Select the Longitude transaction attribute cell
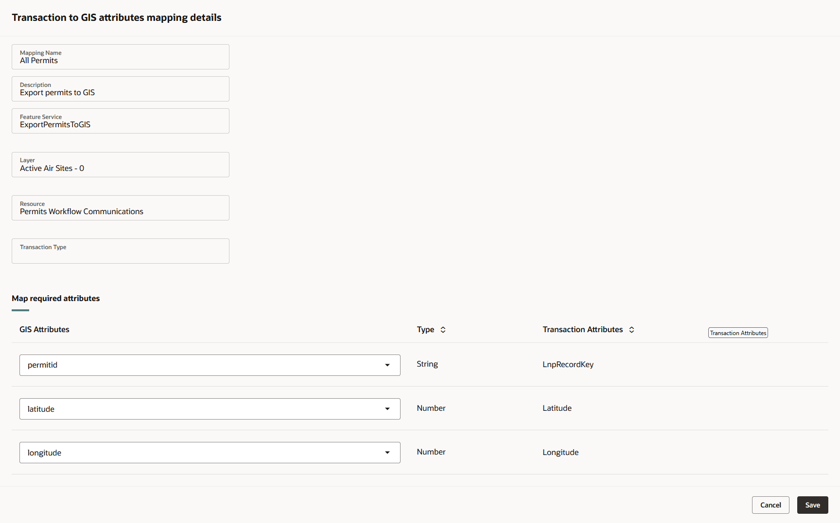 (x=560, y=453)
